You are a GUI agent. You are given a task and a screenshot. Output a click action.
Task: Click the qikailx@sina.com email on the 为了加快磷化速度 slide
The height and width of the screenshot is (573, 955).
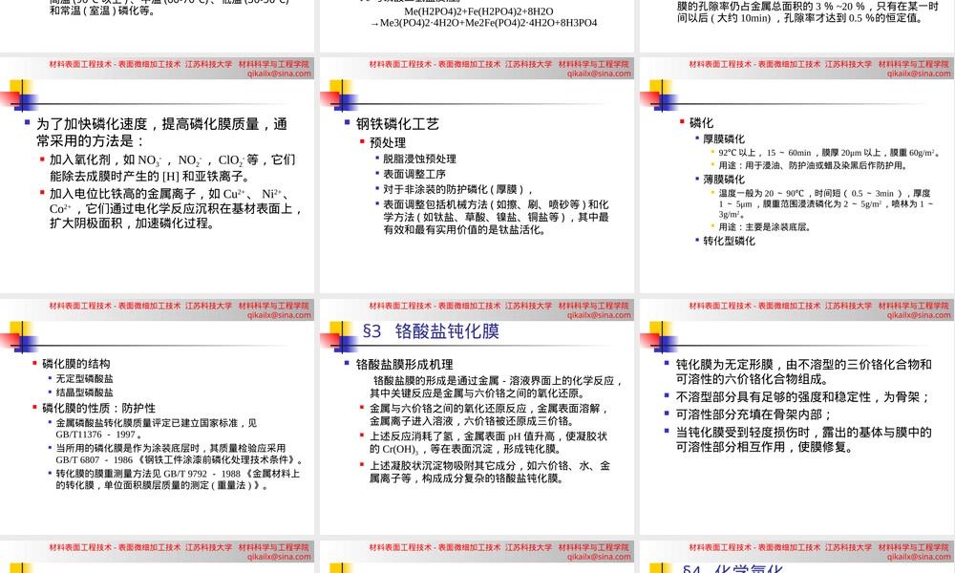[x=279, y=74]
